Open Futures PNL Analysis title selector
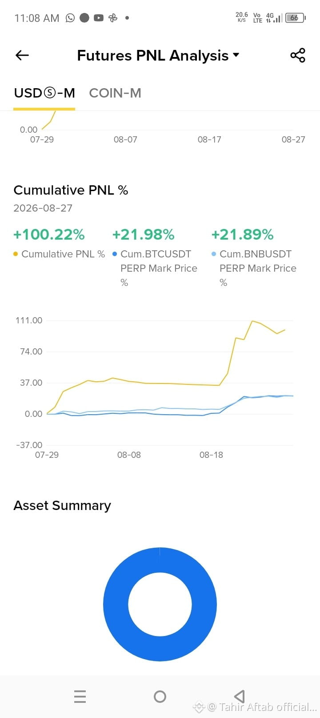Screen dimensions: 320x718 [x=153, y=55]
